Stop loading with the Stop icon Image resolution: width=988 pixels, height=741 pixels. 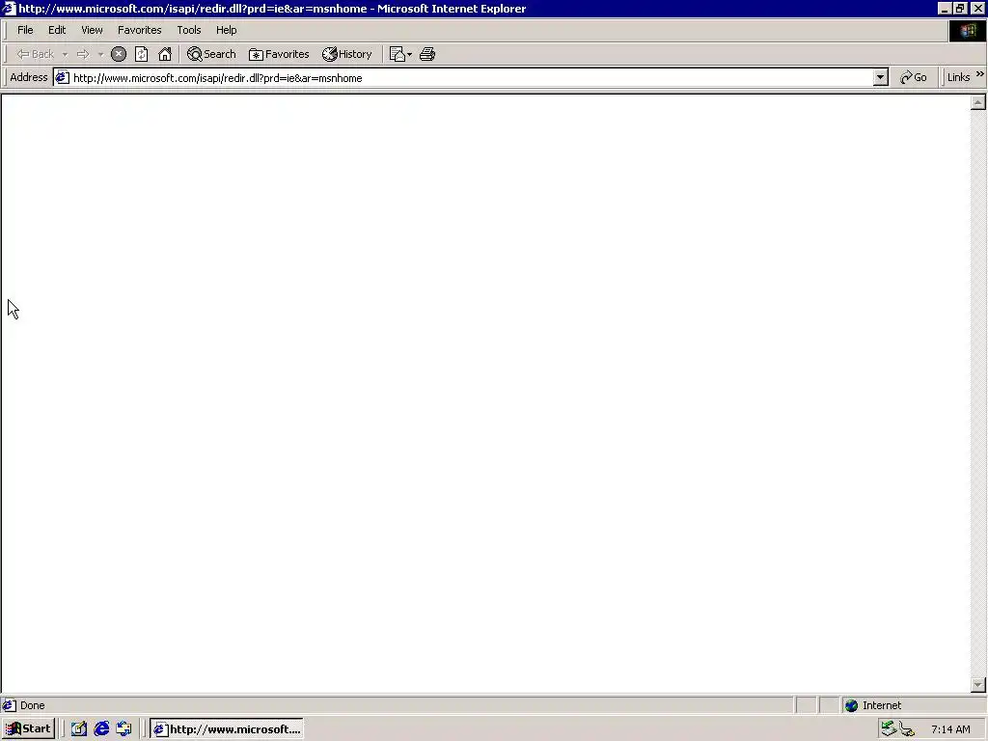[119, 54]
